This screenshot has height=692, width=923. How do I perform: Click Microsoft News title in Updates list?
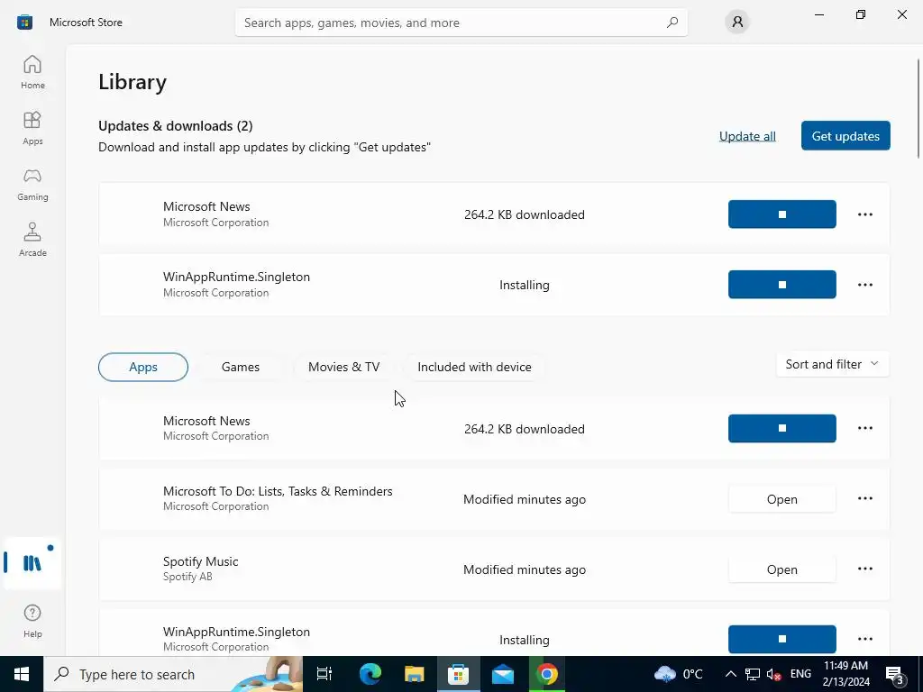pos(206,206)
